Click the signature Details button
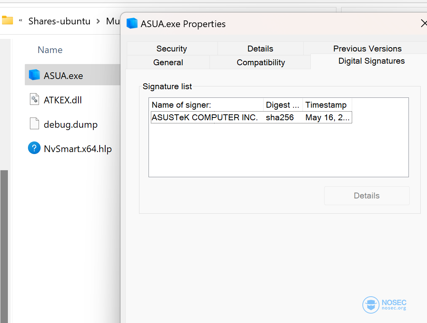The height and width of the screenshot is (323, 427). 367,196
